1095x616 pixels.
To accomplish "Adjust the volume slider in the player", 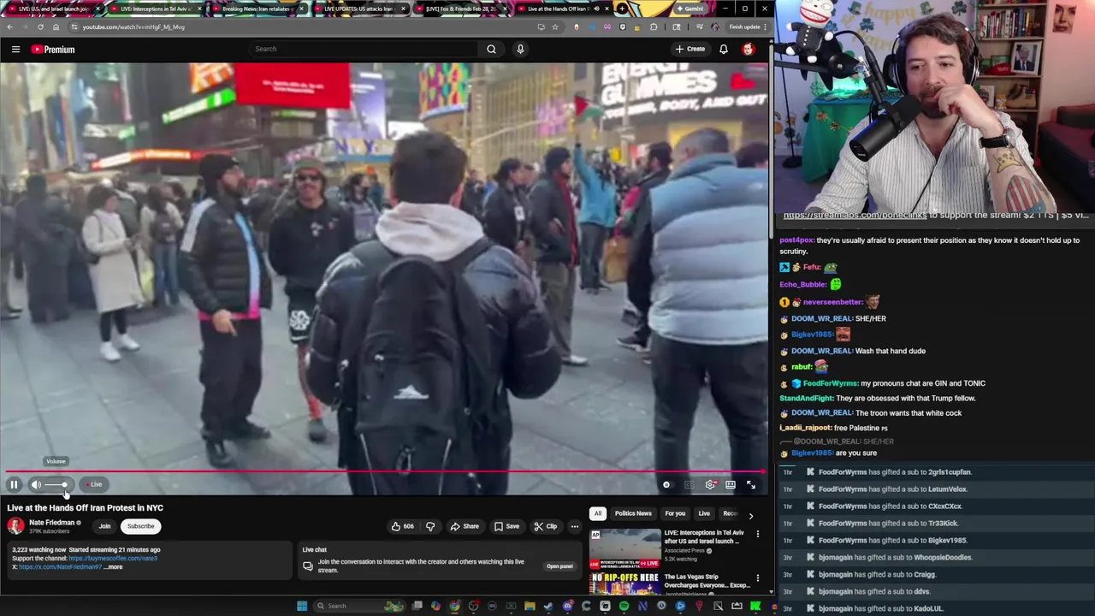I will click(56, 484).
